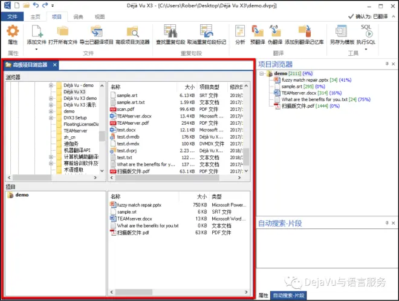This screenshot has height=301, width=399.
Task: Open quick access toolbar customize dropdown
Action: click(53, 5)
